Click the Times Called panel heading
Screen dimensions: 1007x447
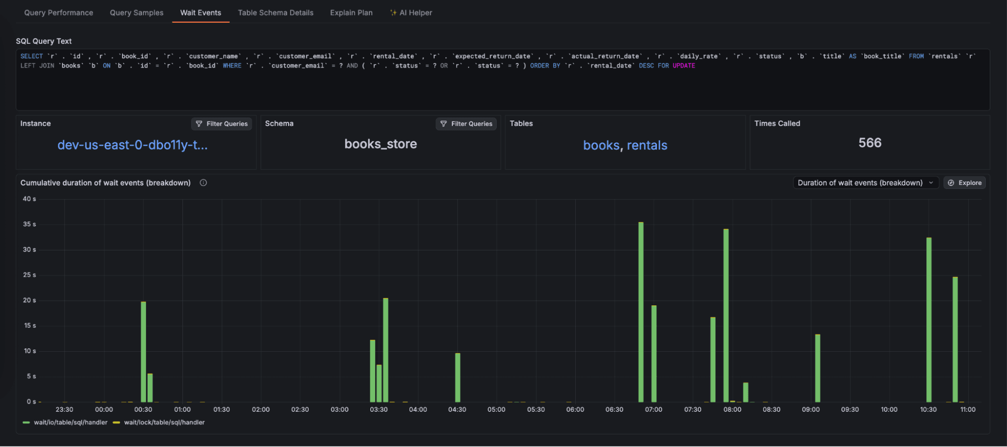777,123
